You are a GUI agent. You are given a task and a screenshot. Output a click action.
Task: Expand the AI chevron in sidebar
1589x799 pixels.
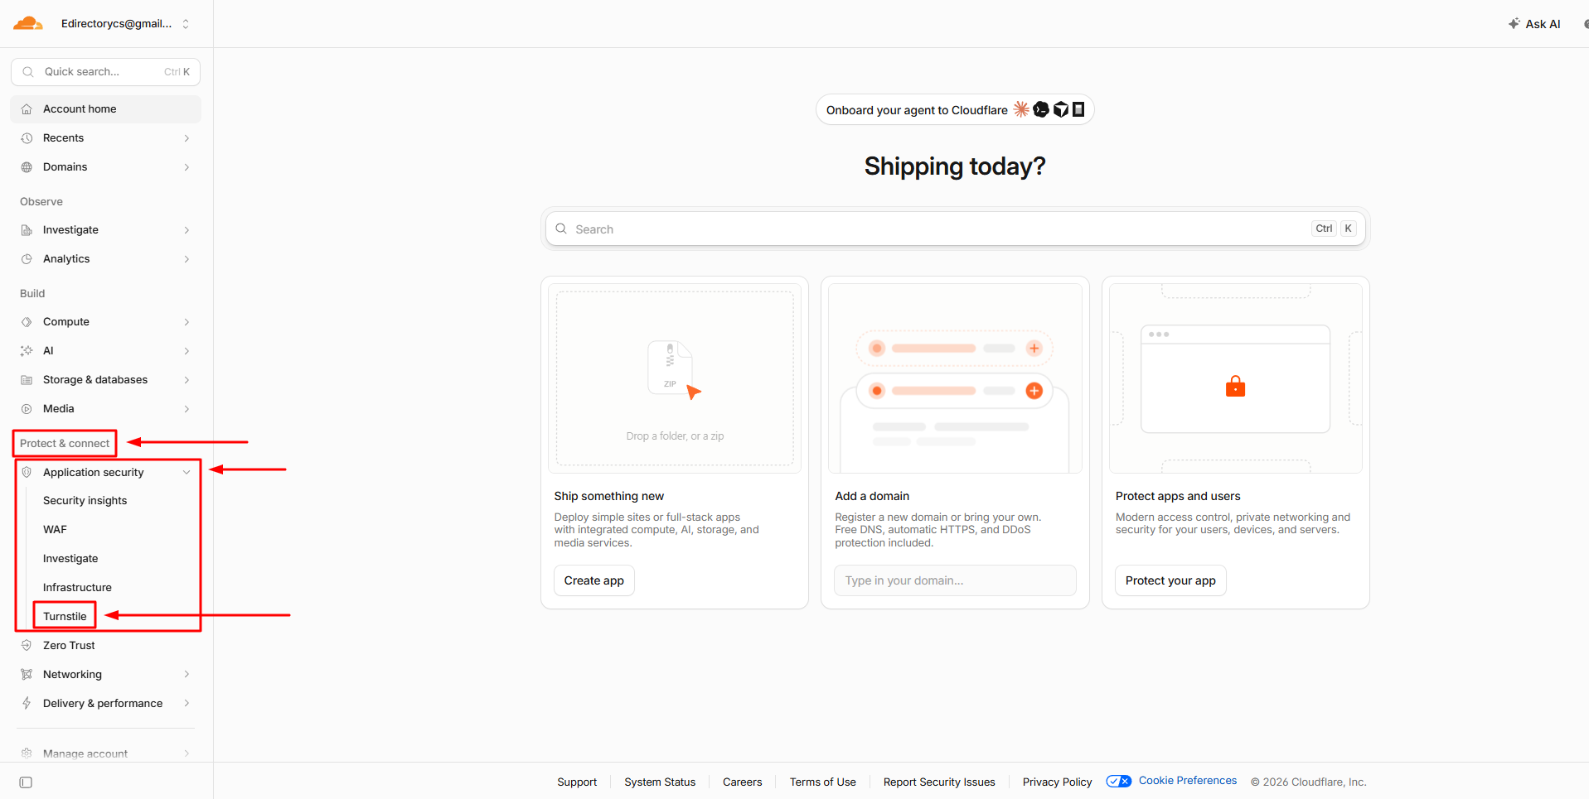(187, 351)
